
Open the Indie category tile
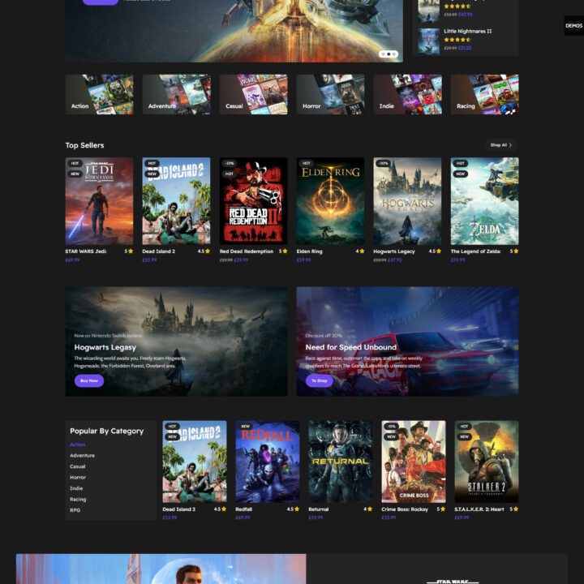407,94
